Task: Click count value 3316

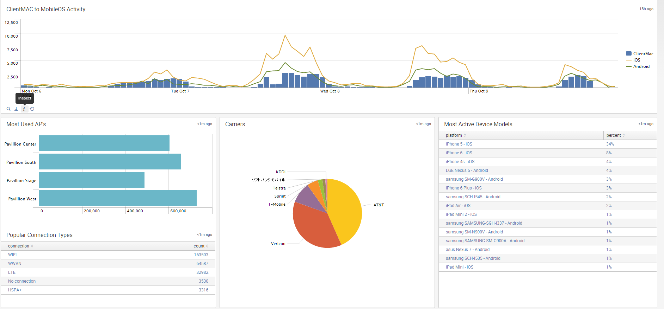Action: click(x=203, y=290)
